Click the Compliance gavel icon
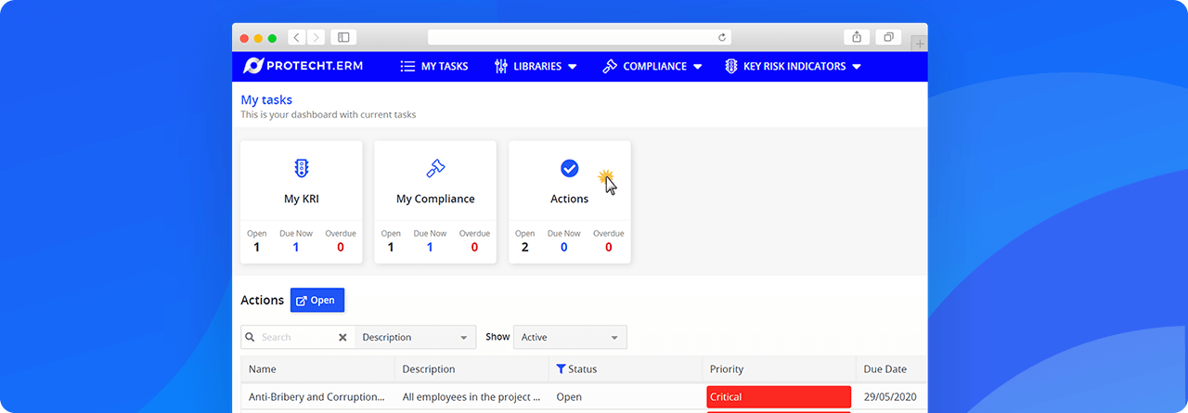 [x=610, y=66]
